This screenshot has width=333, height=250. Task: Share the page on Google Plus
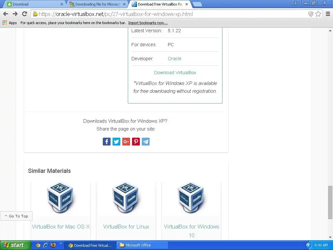[126, 142]
